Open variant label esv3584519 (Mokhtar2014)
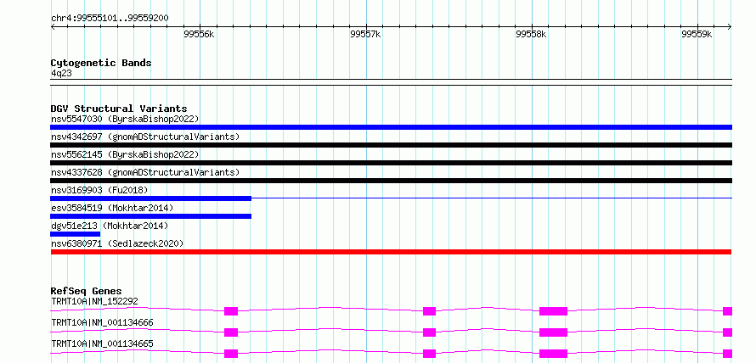Screen dimensions: 756x363 [112, 208]
